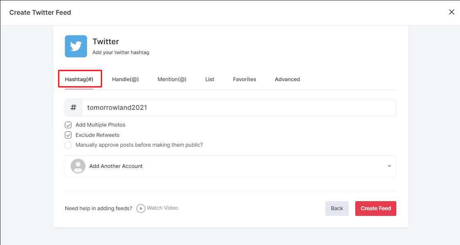Expand the Add Another Account chevron
This screenshot has height=245, width=460.
coord(389,166)
